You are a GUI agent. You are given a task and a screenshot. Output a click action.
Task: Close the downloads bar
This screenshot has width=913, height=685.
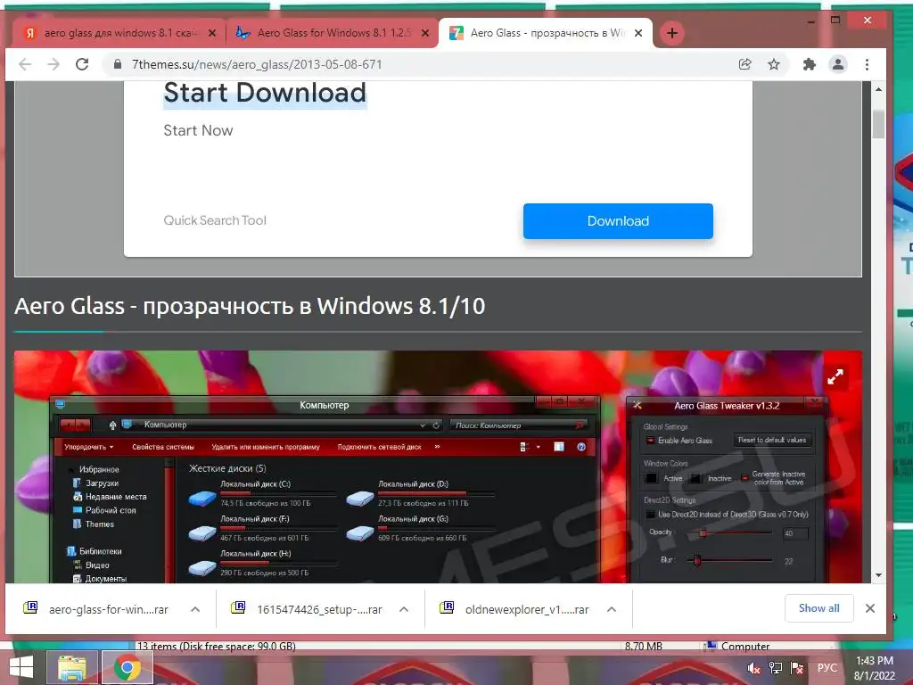pos(870,608)
